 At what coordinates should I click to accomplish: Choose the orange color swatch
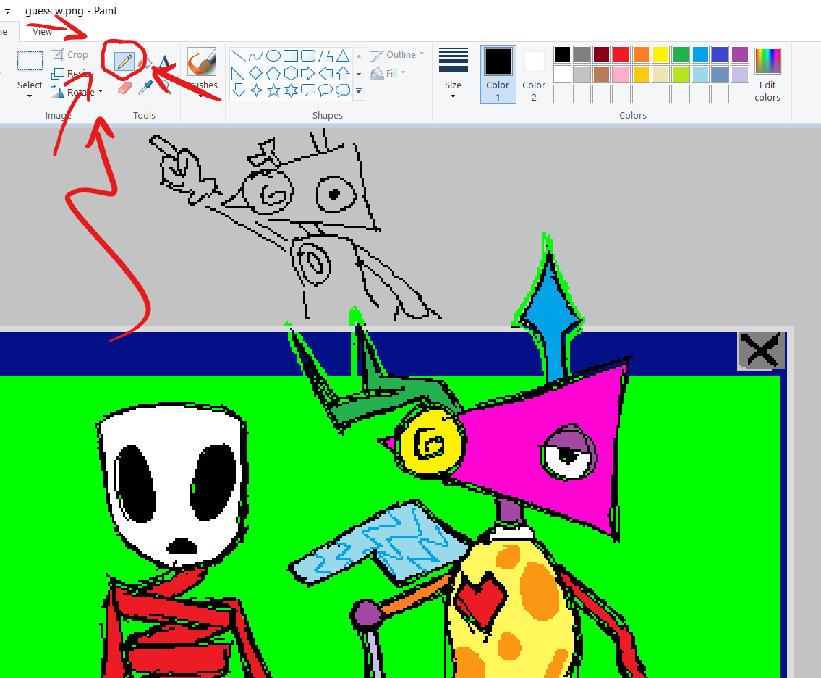tap(641, 54)
